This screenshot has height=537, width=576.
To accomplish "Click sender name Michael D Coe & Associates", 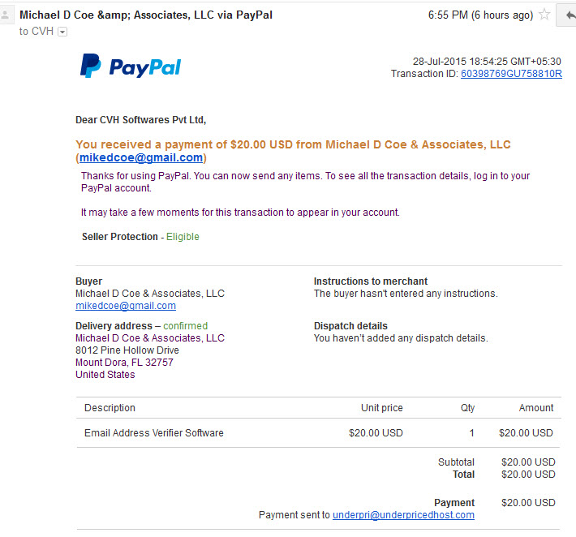I will pos(146,15).
